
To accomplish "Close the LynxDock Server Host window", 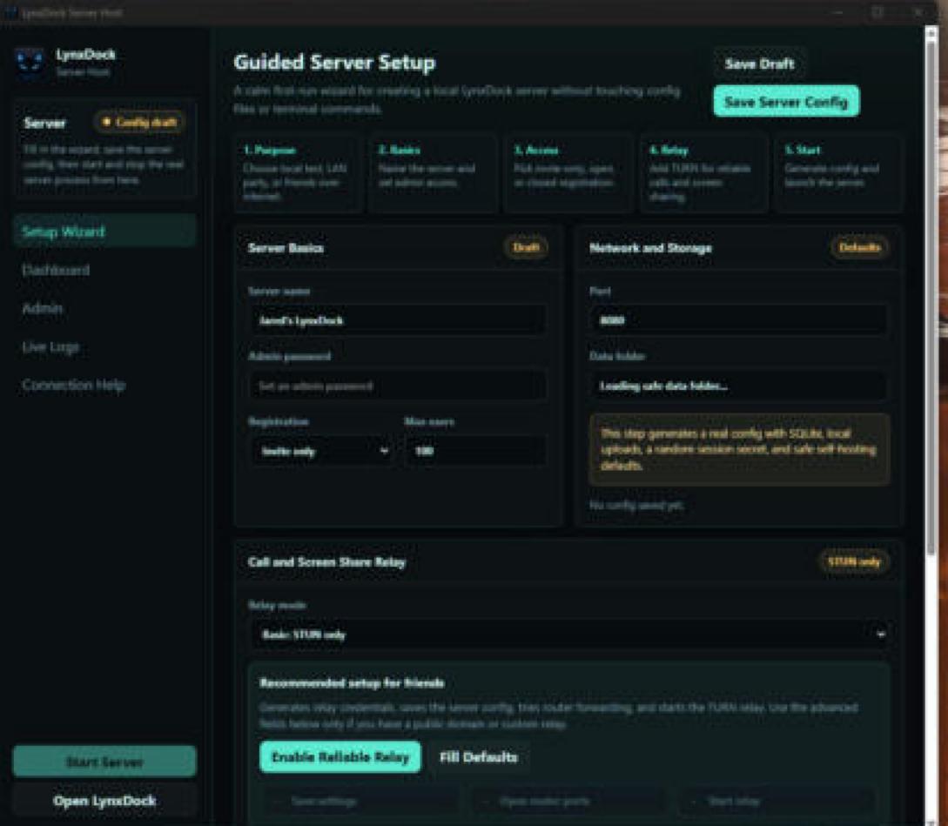I will (x=918, y=12).
